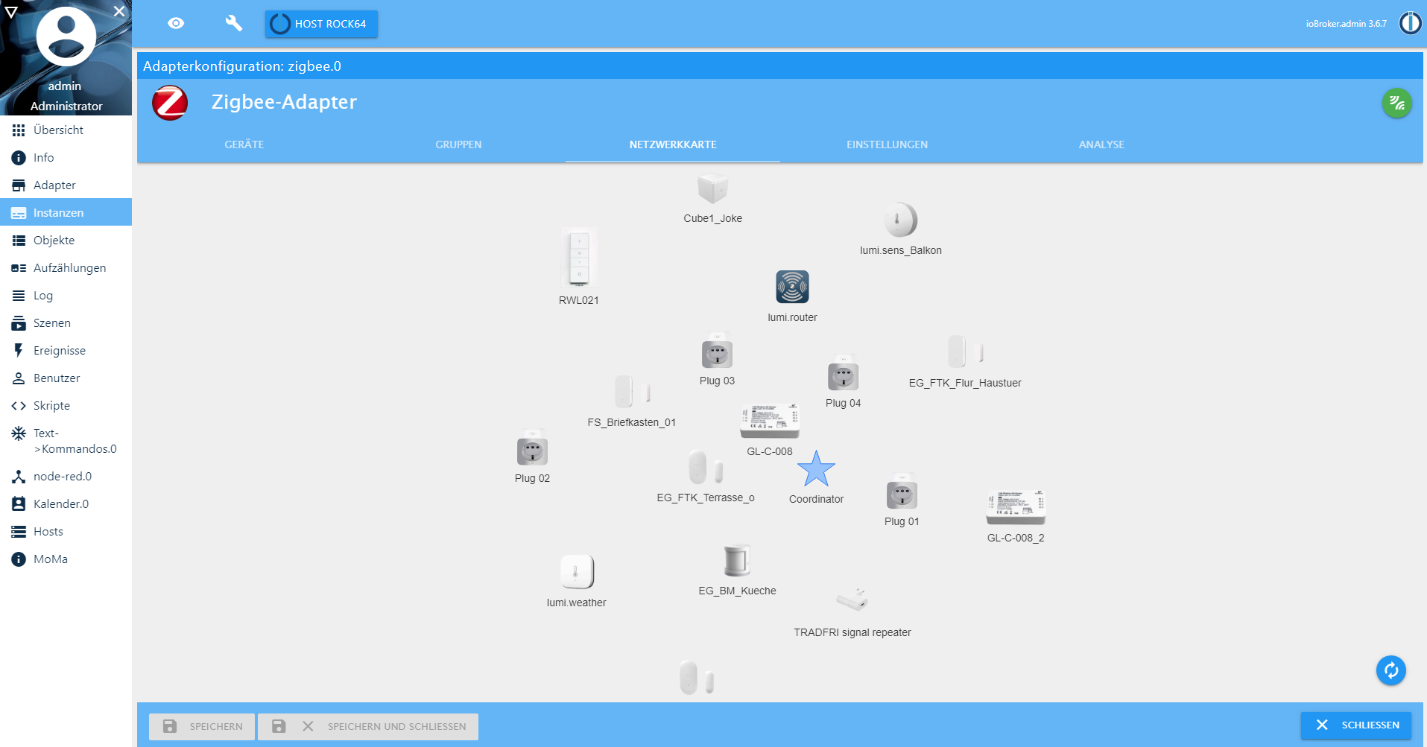The width and height of the screenshot is (1427, 747).
Task: Open Text-Kommandos.0 in the sidebar
Action: point(66,441)
